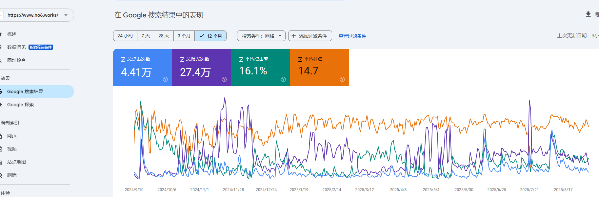Click help icon on 总点击次数 card

pyautogui.click(x=165, y=79)
